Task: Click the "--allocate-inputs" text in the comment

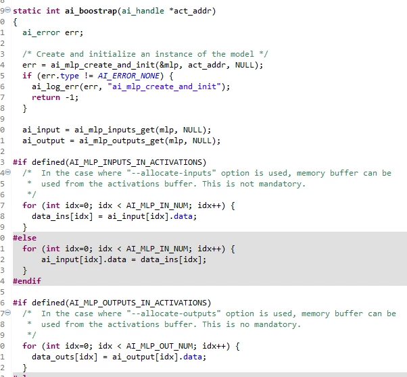Action: 171,174
